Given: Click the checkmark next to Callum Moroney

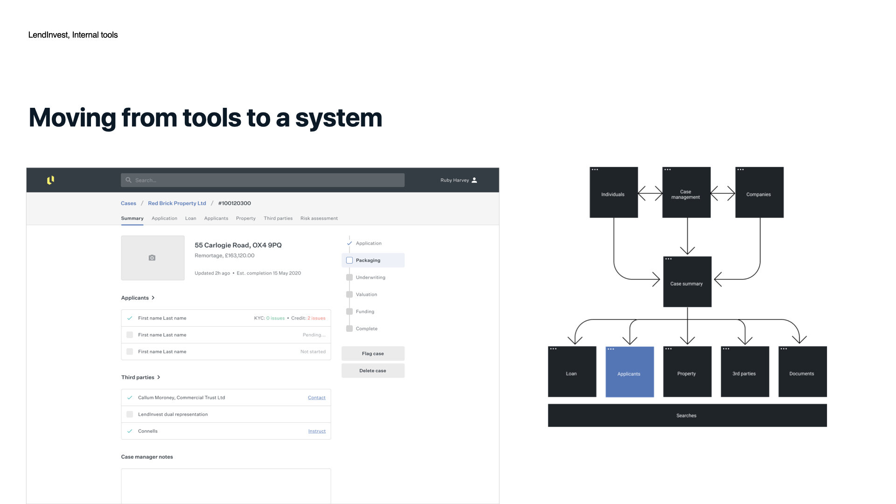Looking at the screenshot, I should coord(129,397).
